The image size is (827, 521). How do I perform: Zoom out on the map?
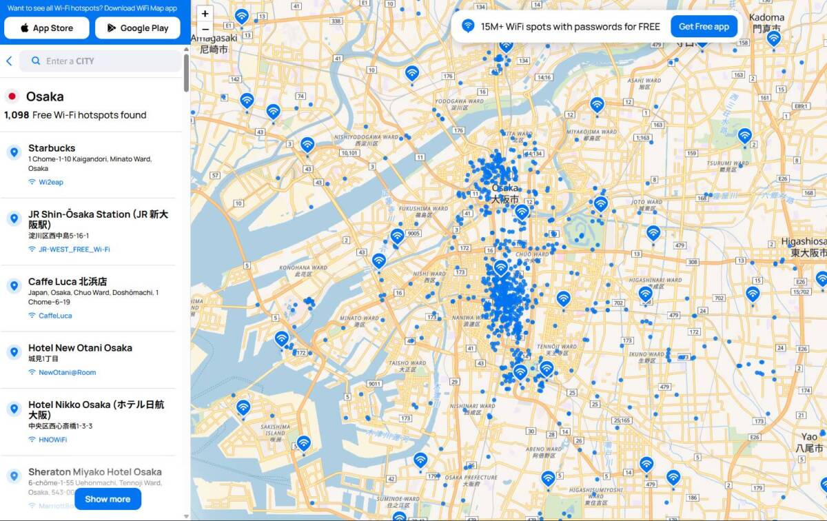[205, 30]
